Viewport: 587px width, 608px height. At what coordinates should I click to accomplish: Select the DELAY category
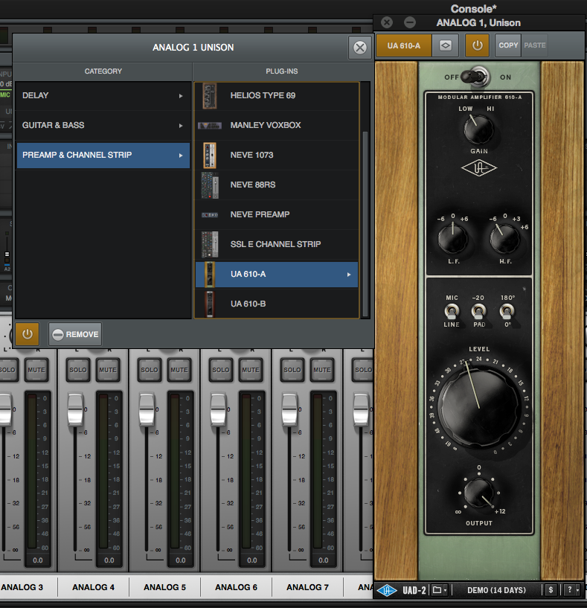click(x=103, y=95)
